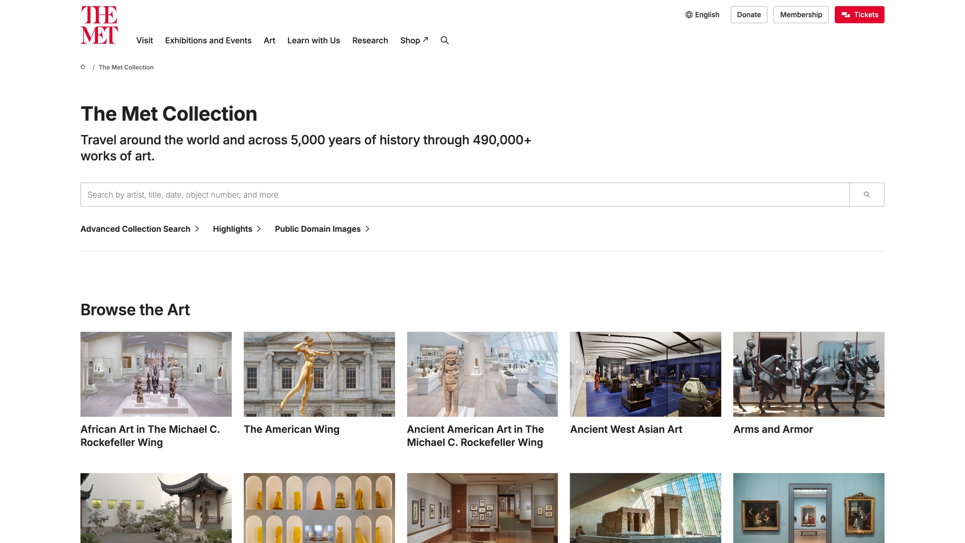Click chevron next to Public Domain Images
This screenshot has height=543, width=965.
pyautogui.click(x=368, y=229)
